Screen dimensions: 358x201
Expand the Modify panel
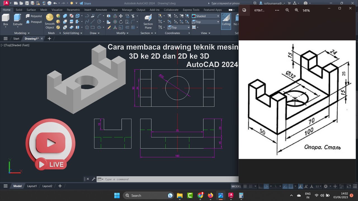pyautogui.click(x=122, y=33)
